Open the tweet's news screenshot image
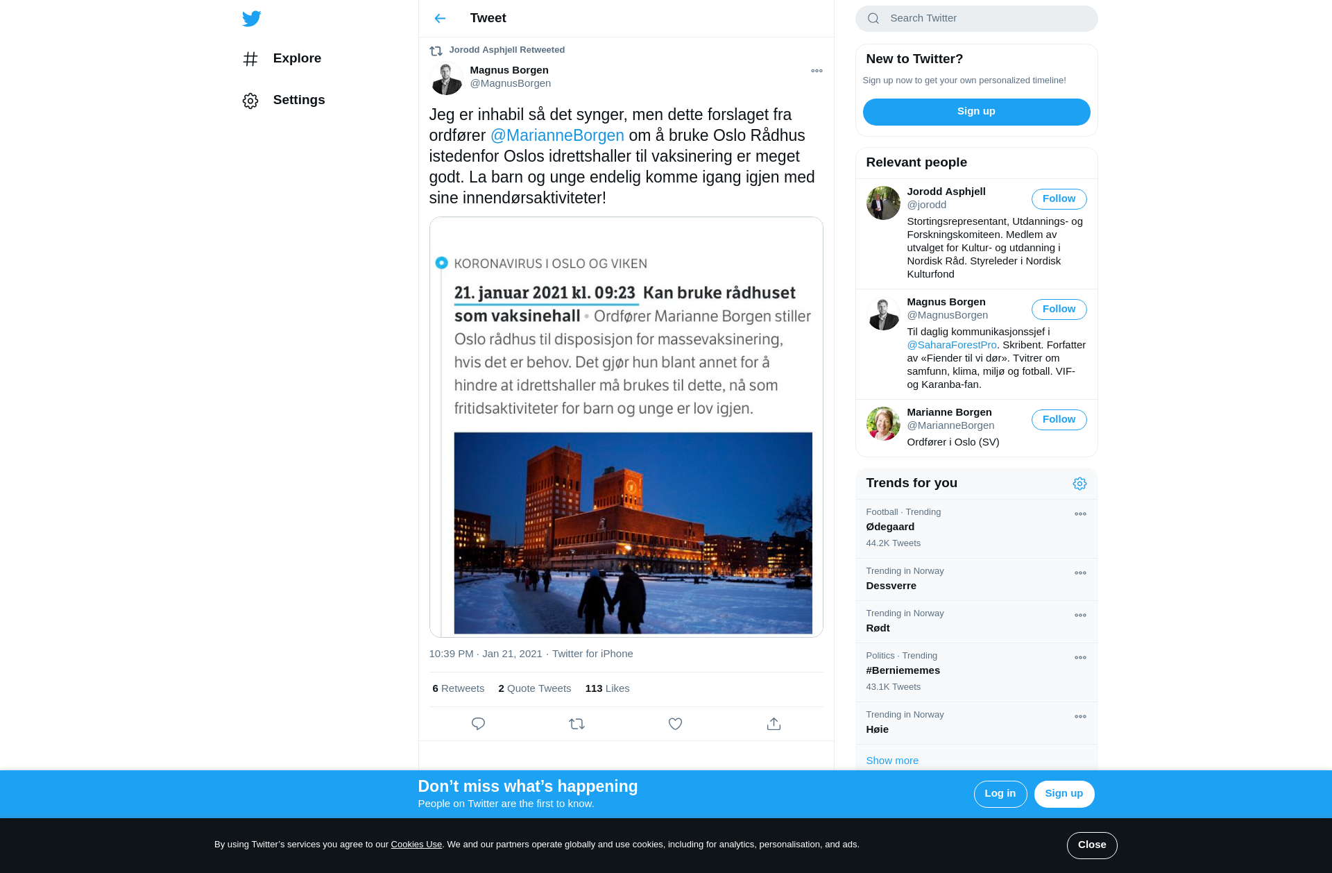This screenshot has height=873, width=1332. tap(626, 427)
